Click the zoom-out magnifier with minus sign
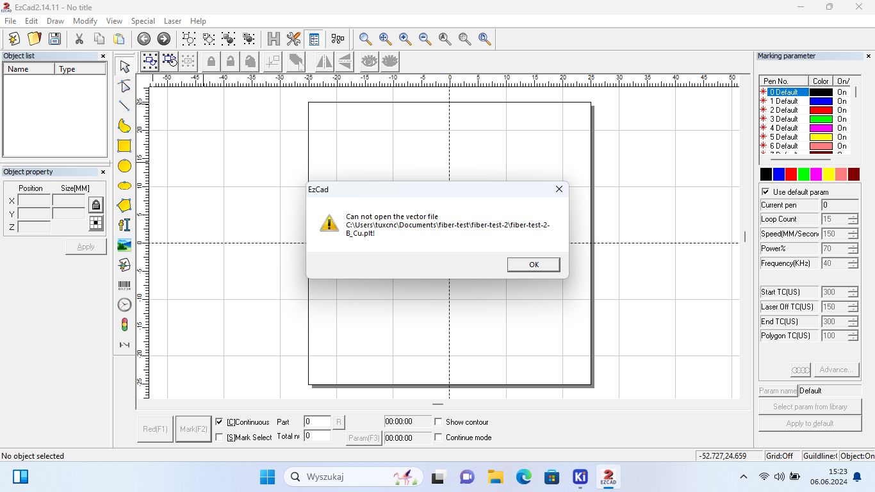875x492 pixels. (425, 38)
